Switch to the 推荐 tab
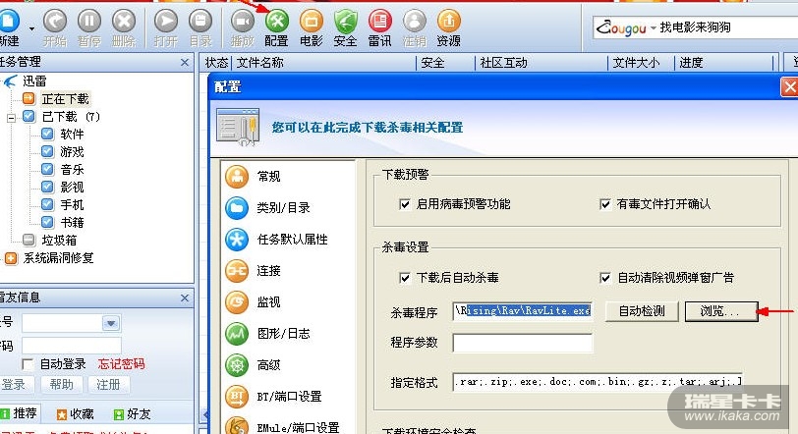798x434 pixels. pos(20,413)
